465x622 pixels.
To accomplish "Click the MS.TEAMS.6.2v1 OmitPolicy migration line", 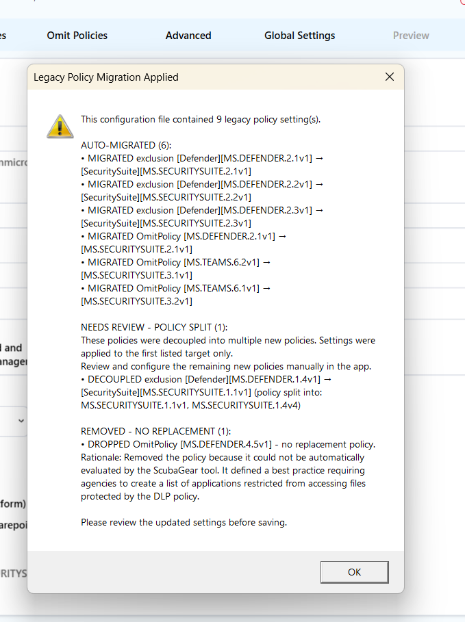I will [176, 268].
